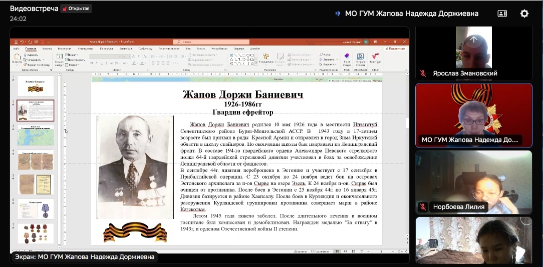Click the text highlight color button
The width and height of the screenshot is (543, 267).
tap(134, 63)
